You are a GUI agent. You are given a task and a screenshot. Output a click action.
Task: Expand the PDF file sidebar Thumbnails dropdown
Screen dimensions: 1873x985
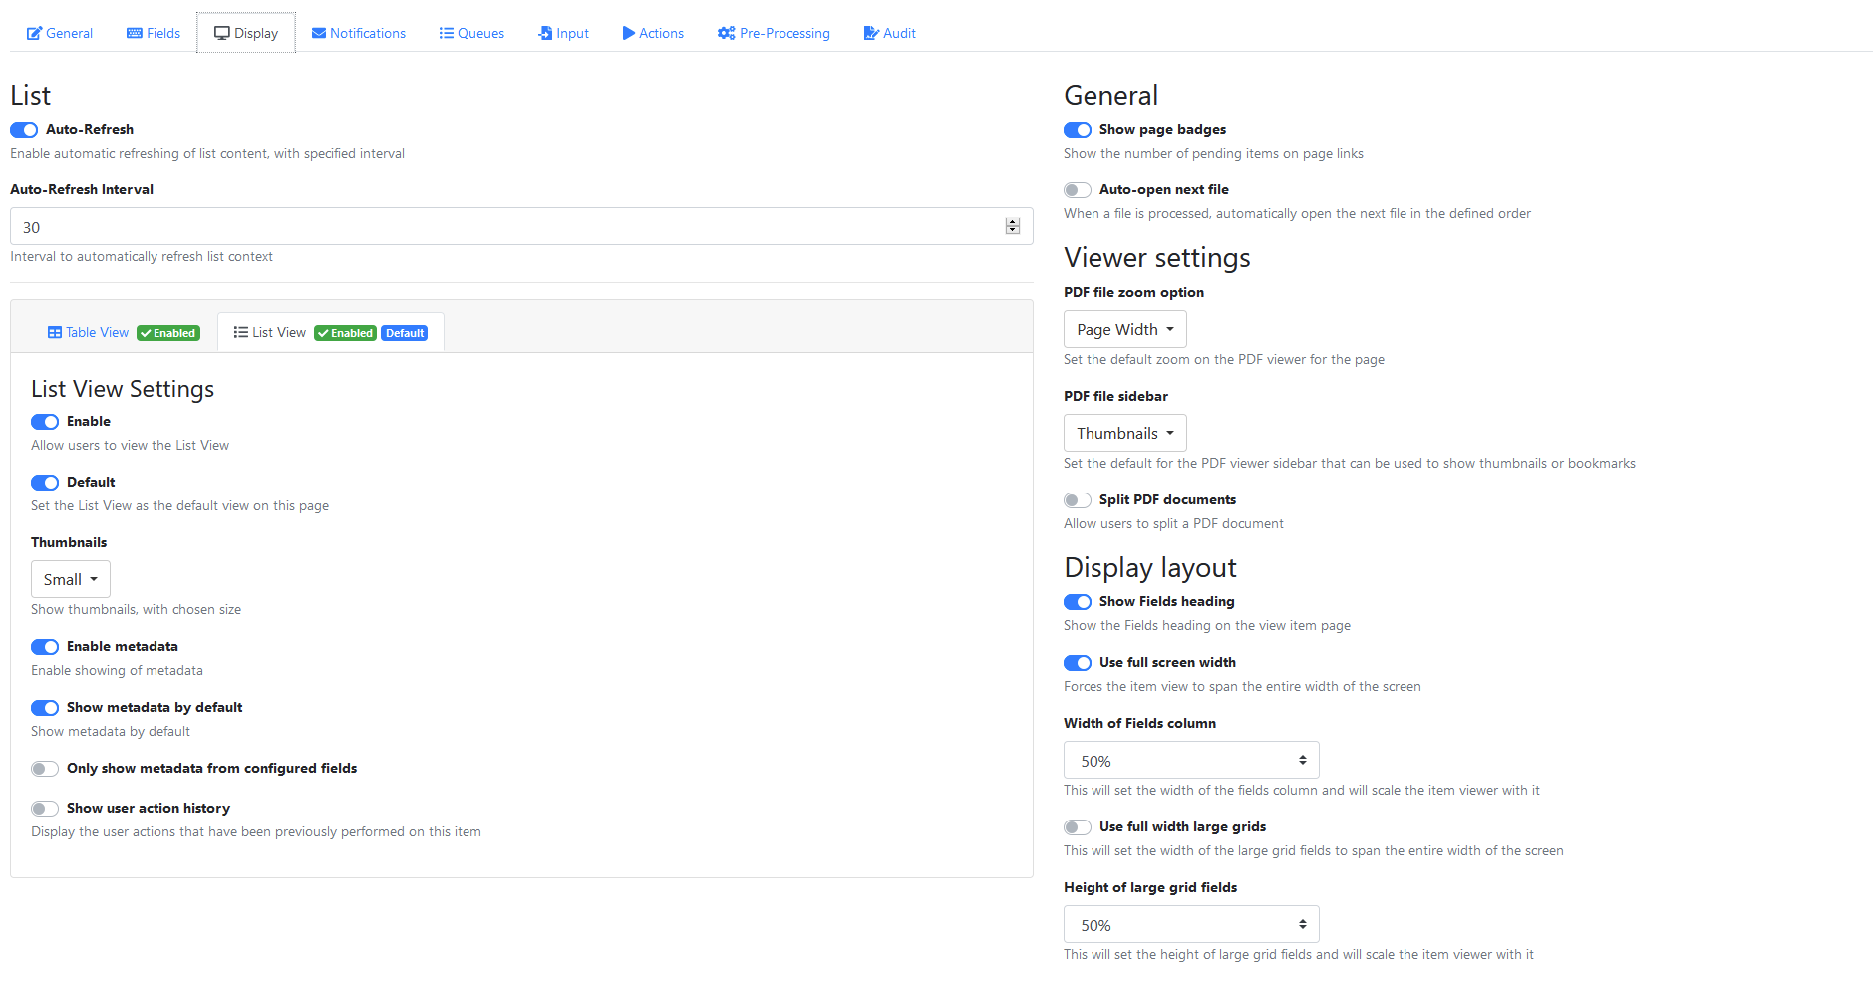click(x=1124, y=434)
